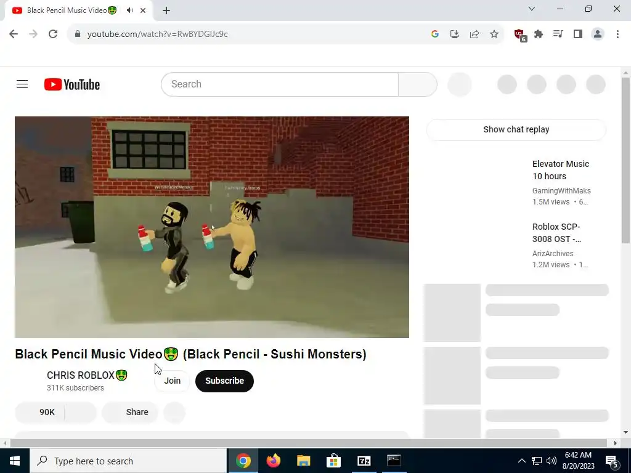The width and height of the screenshot is (631, 473).
Task: Open the tab search chevron
Action: (x=532, y=9)
